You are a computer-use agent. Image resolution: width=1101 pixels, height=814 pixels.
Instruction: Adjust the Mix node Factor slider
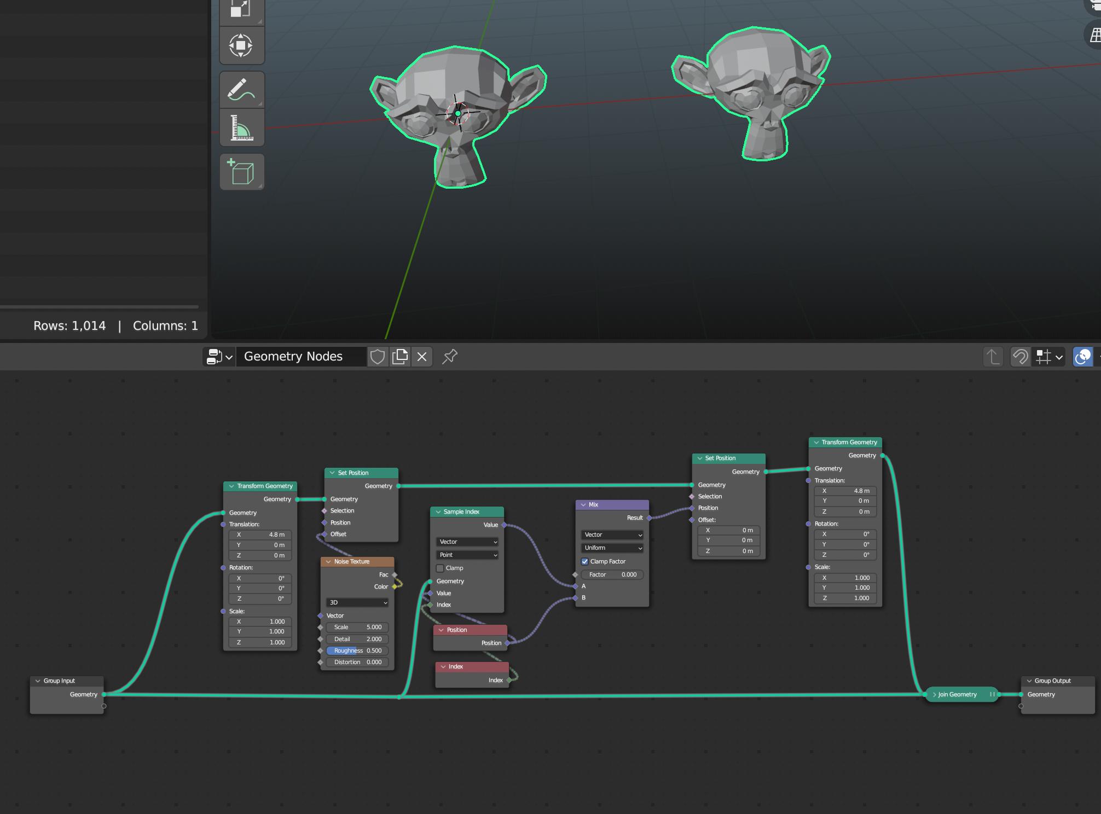tap(612, 574)
